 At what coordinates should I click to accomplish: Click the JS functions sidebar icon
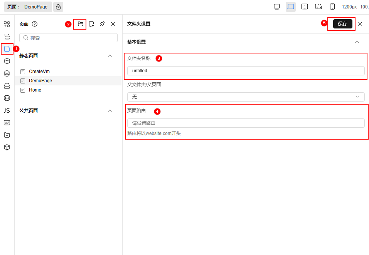click(x=7, y=110)
